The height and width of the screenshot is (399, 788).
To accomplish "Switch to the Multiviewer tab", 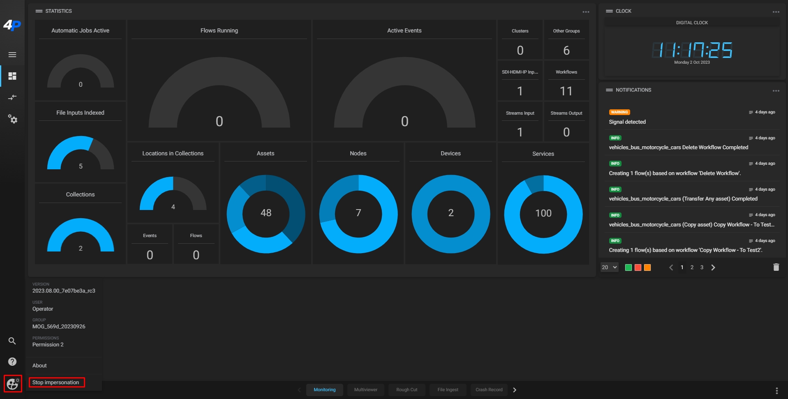I will 366,390.
